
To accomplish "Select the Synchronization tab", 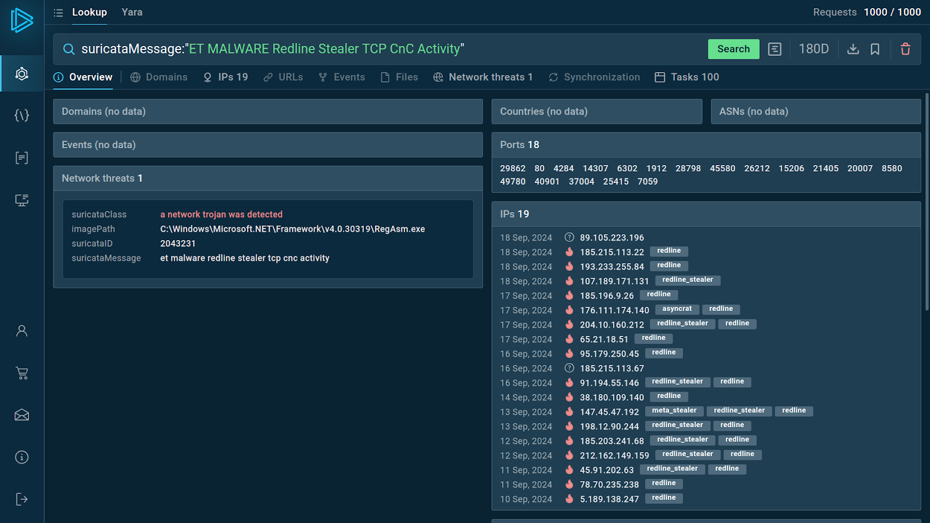I will 594,77.
